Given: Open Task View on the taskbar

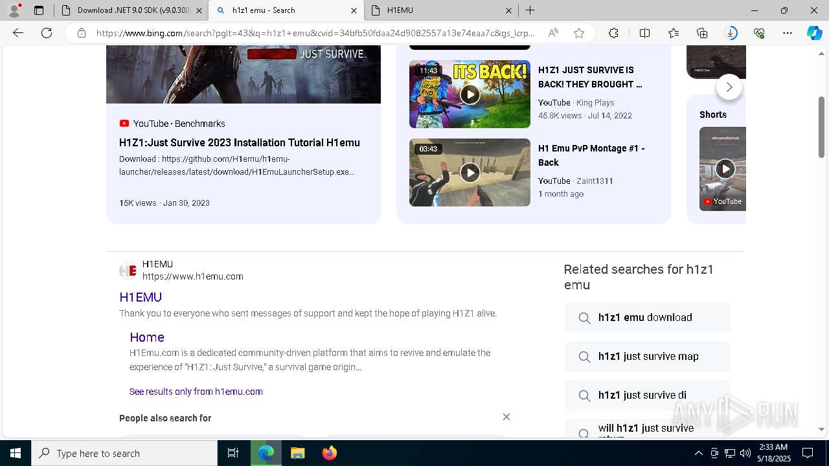Looking at the screenshot, I should click(x=233, y=453).
